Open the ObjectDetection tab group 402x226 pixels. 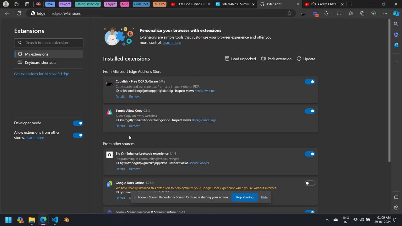tap(88, 4)
